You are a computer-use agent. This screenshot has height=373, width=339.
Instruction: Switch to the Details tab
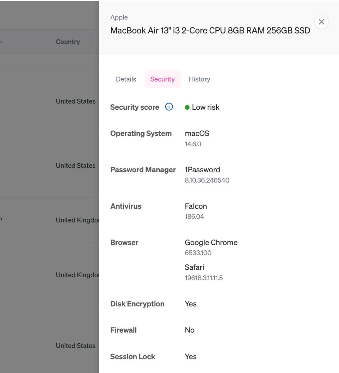click(126, 79)
